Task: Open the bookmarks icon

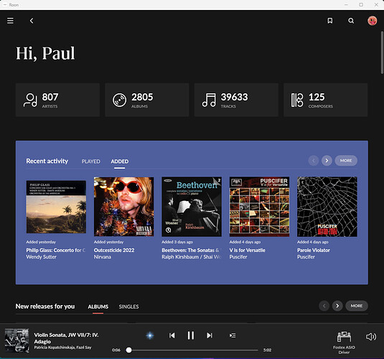Action: [330, 21]
